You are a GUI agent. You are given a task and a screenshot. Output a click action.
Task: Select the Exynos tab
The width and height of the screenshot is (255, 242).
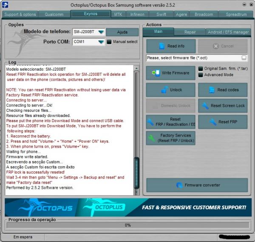91,14
